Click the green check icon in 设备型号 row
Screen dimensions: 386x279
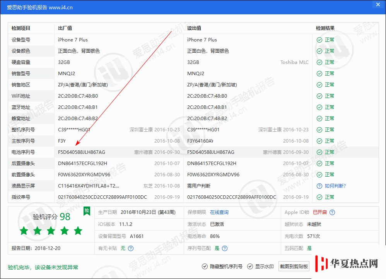[319, 40]
